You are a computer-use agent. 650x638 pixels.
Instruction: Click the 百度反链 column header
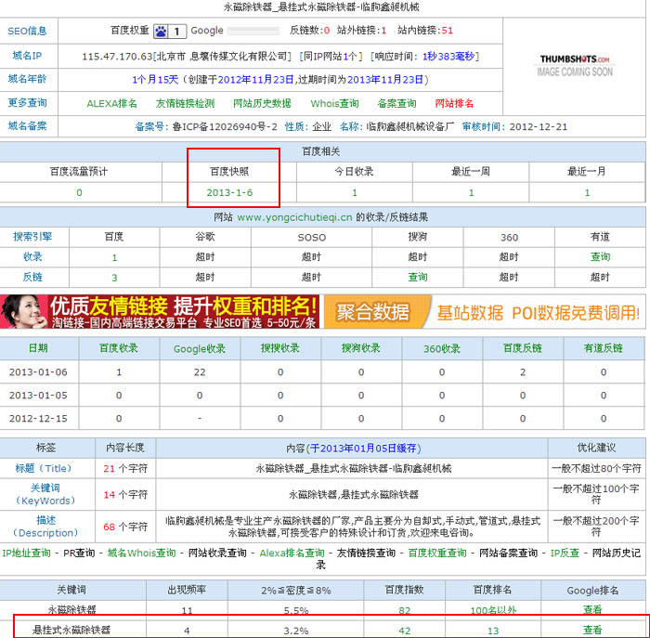[522, 348]
